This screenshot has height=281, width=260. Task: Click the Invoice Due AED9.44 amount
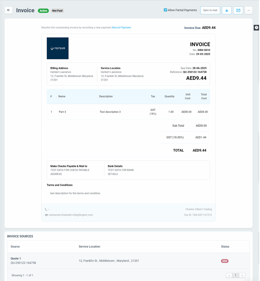[x=209, y=28]
